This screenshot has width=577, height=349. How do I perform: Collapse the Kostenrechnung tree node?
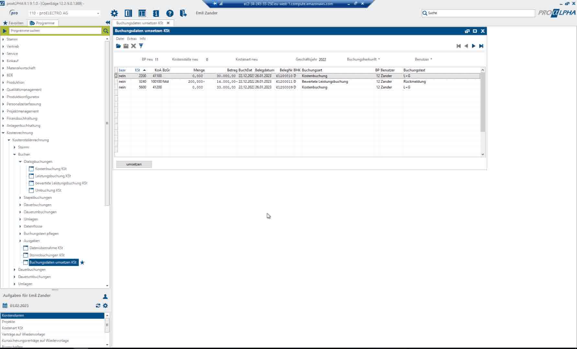click(3, 133)
